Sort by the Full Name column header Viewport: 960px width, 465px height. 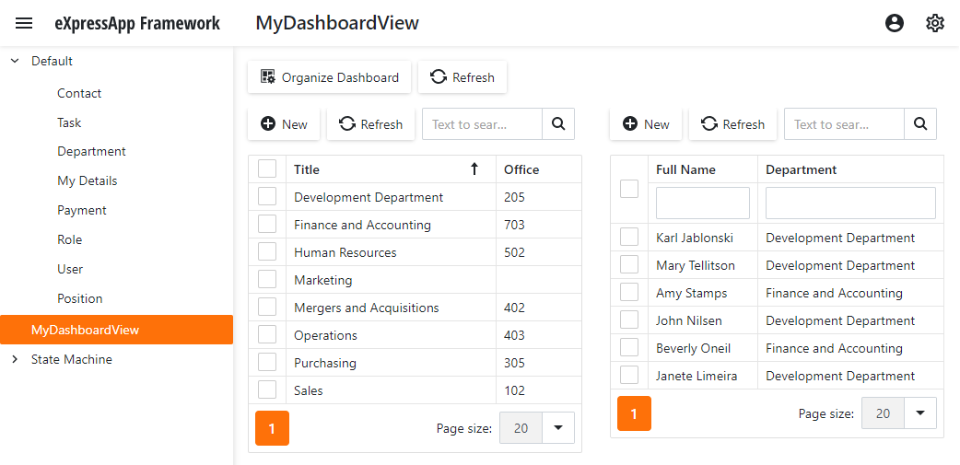703,169
